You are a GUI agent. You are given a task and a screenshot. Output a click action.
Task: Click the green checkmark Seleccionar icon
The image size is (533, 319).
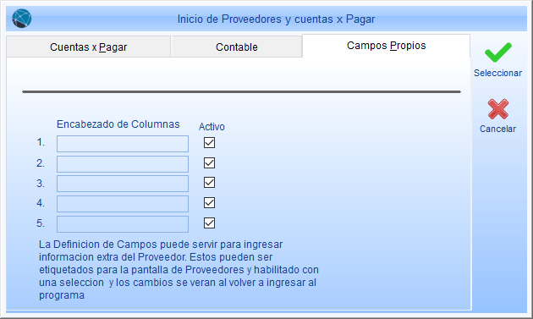tap(498, 52)
